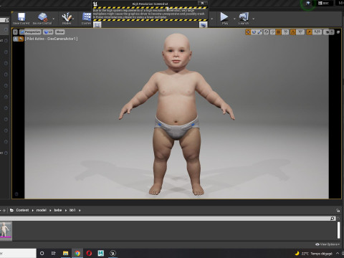Click the bebe breadcrumb folder
Screen dimensions: 344x258
pyautogui.click(x=58, y=210)
